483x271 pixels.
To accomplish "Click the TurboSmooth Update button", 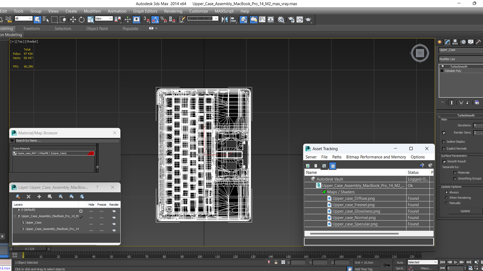I will [x=465, y=211].
